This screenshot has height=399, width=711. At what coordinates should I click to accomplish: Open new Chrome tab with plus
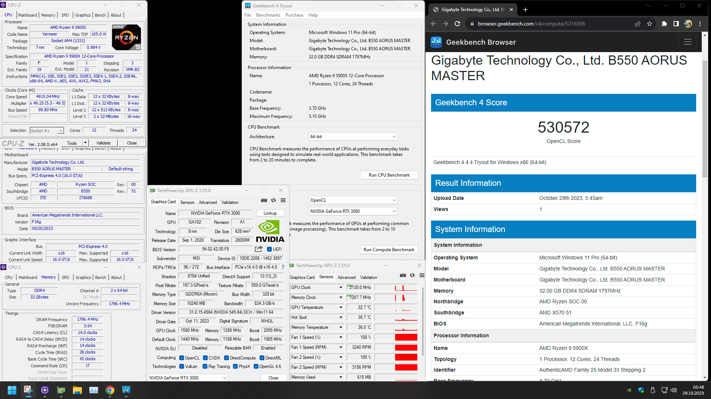coord(525,10)
